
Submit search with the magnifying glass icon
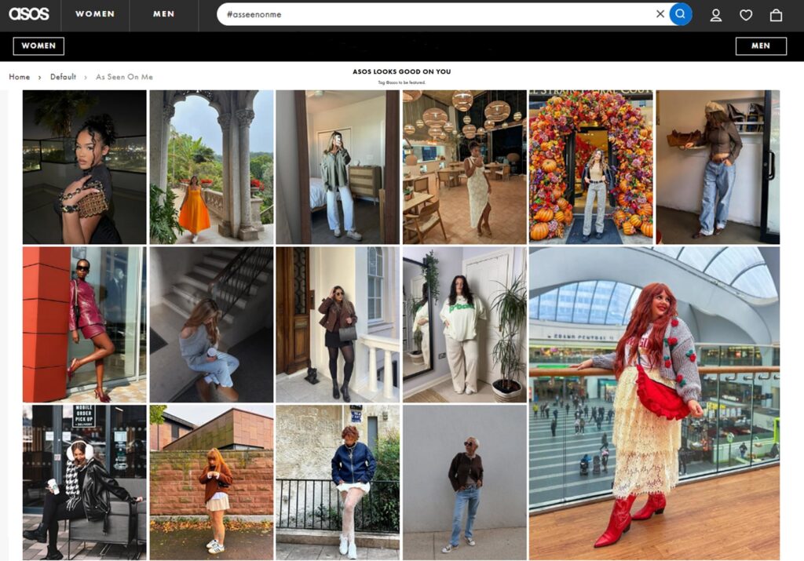pyautogui.click(x=678, y=14)
